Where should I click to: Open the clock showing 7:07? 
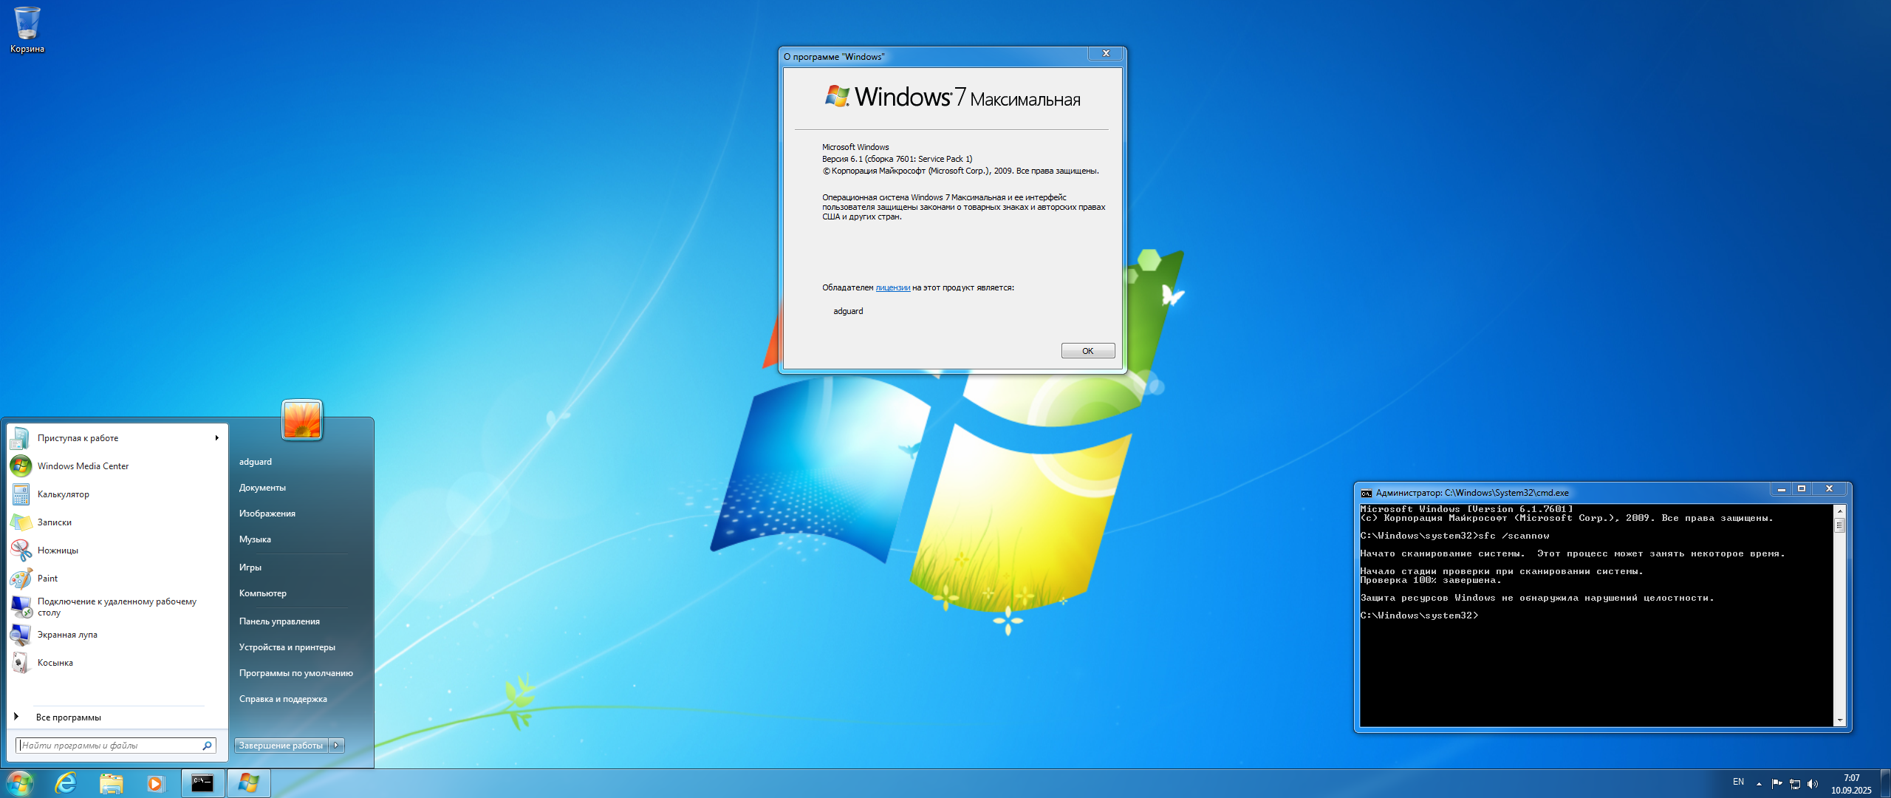(x=1851, y=783)
